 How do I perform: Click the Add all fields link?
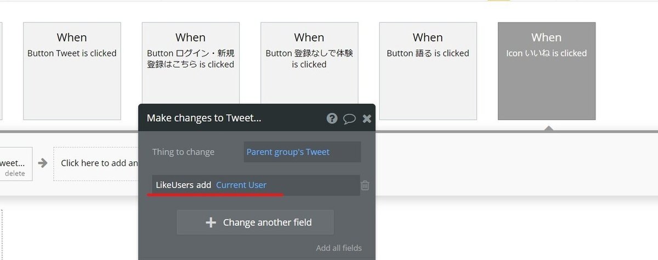click(339, 248)
